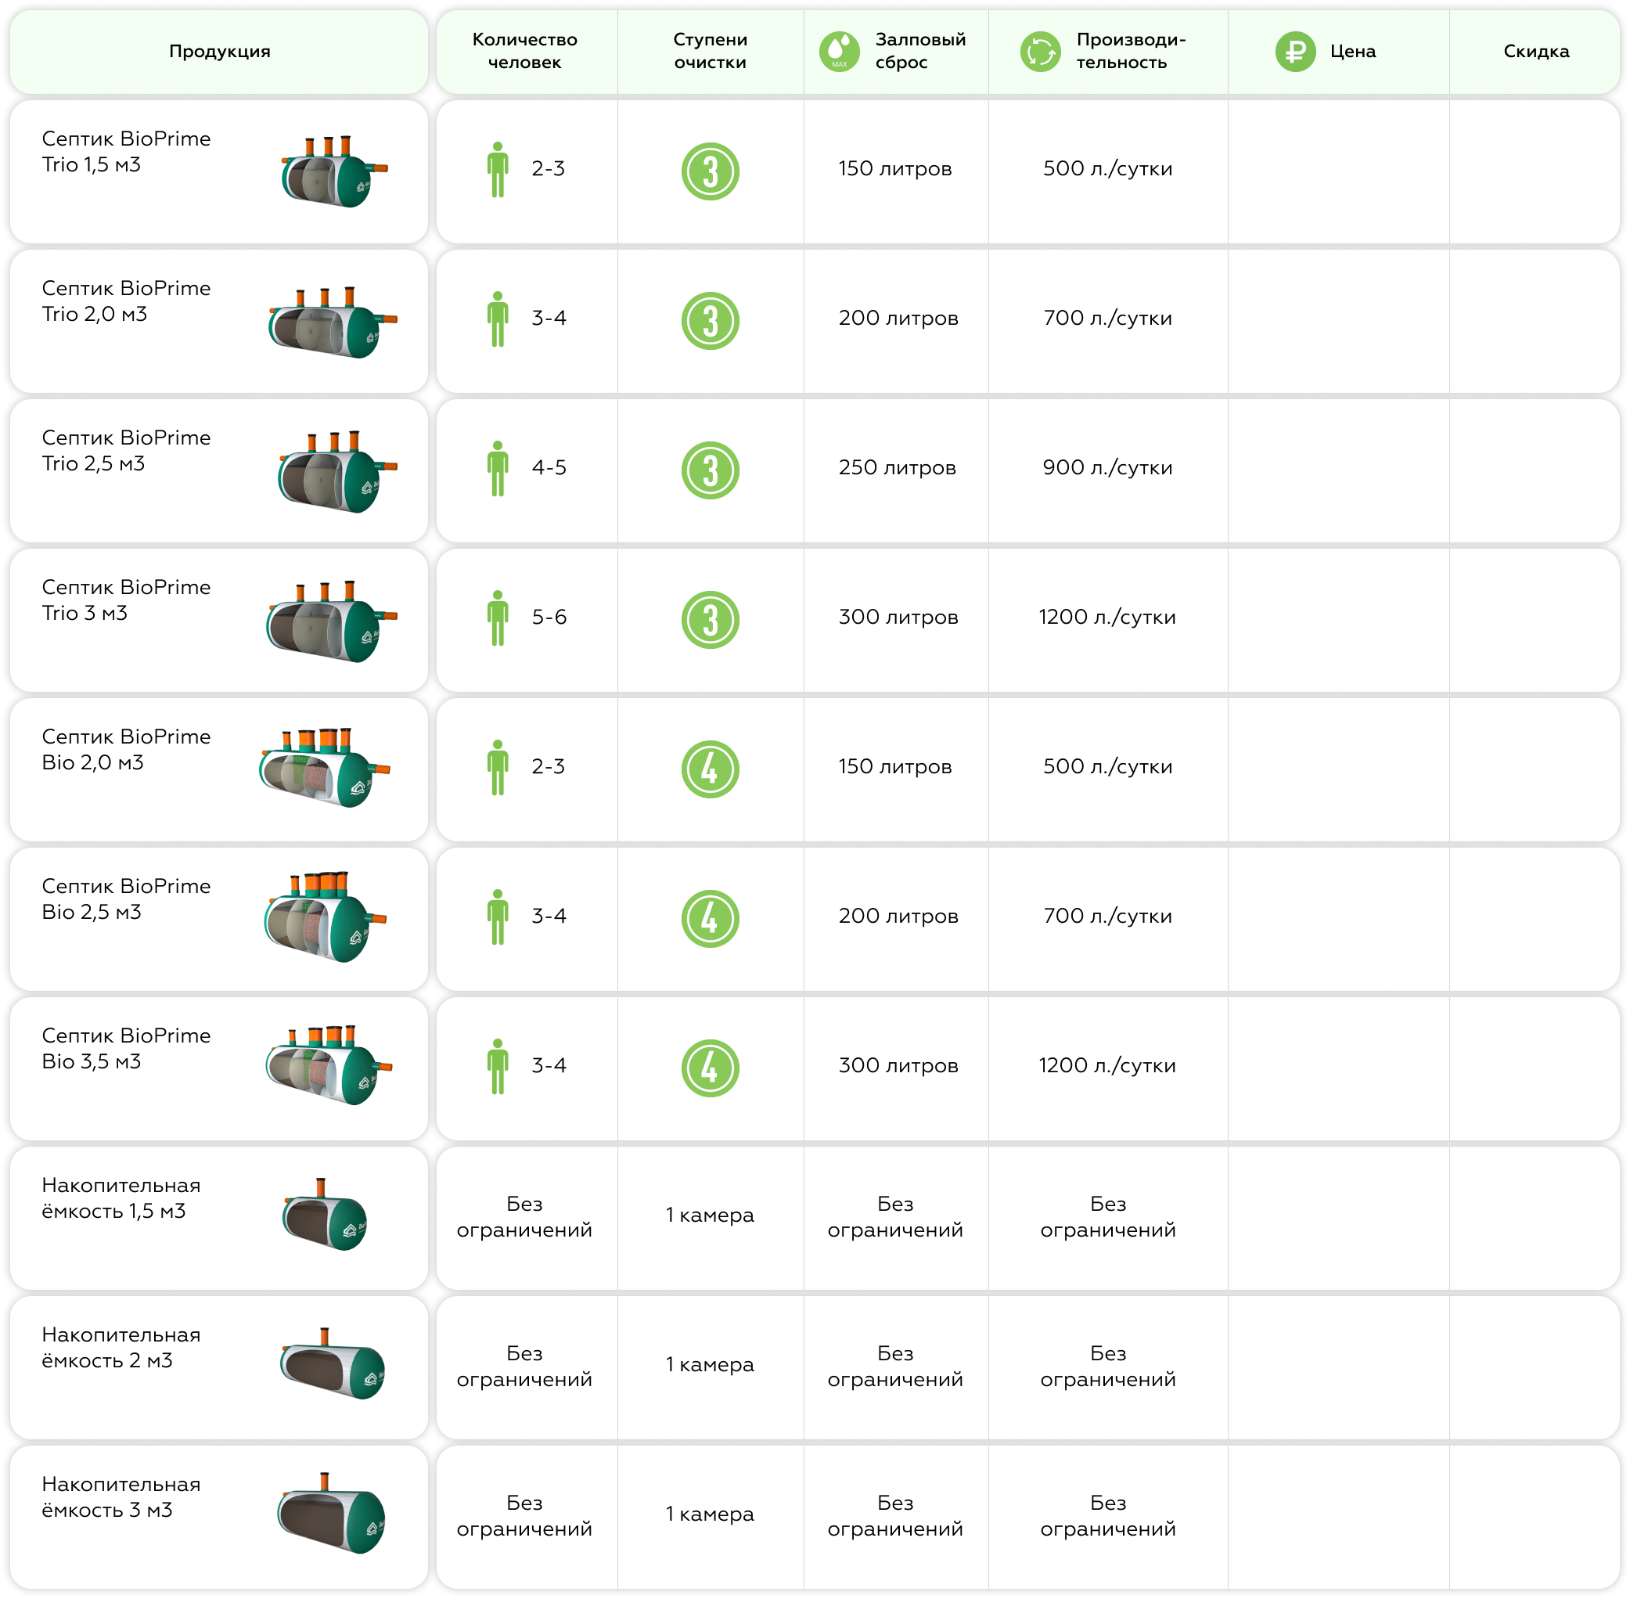
Task: Click 1200 л./сутки value in Trio 3 м3 row
Action: point(1106,618)
